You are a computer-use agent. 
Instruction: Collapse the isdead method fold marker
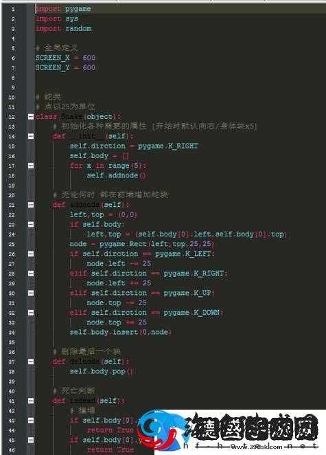click(31, 401)
